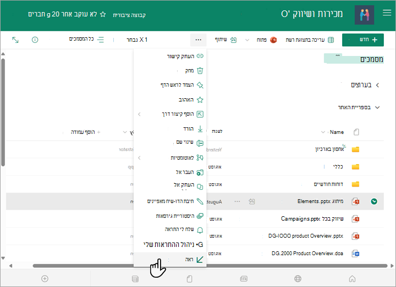Viewport: 396px width, 287px height.
Task: Click the folder icon for כללי
Action: 356,167
